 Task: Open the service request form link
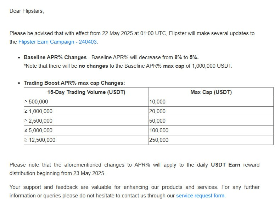(201, 196)
